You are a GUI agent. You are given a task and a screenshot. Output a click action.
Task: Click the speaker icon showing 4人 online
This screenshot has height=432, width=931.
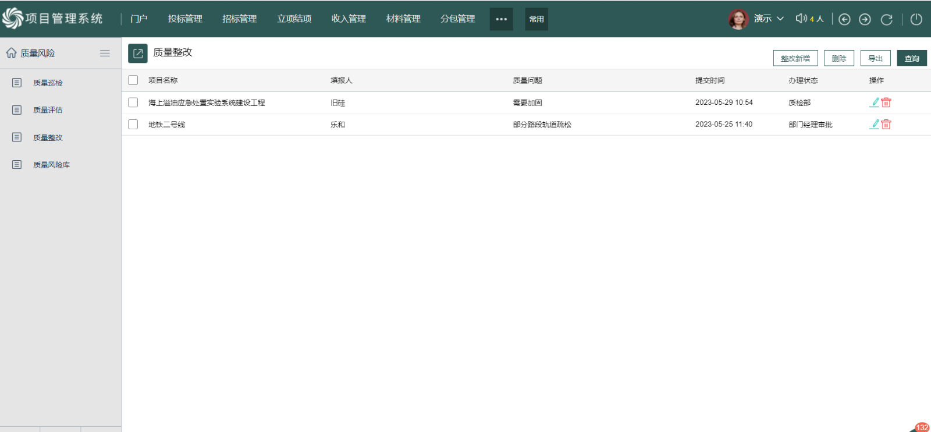(801, 19)
